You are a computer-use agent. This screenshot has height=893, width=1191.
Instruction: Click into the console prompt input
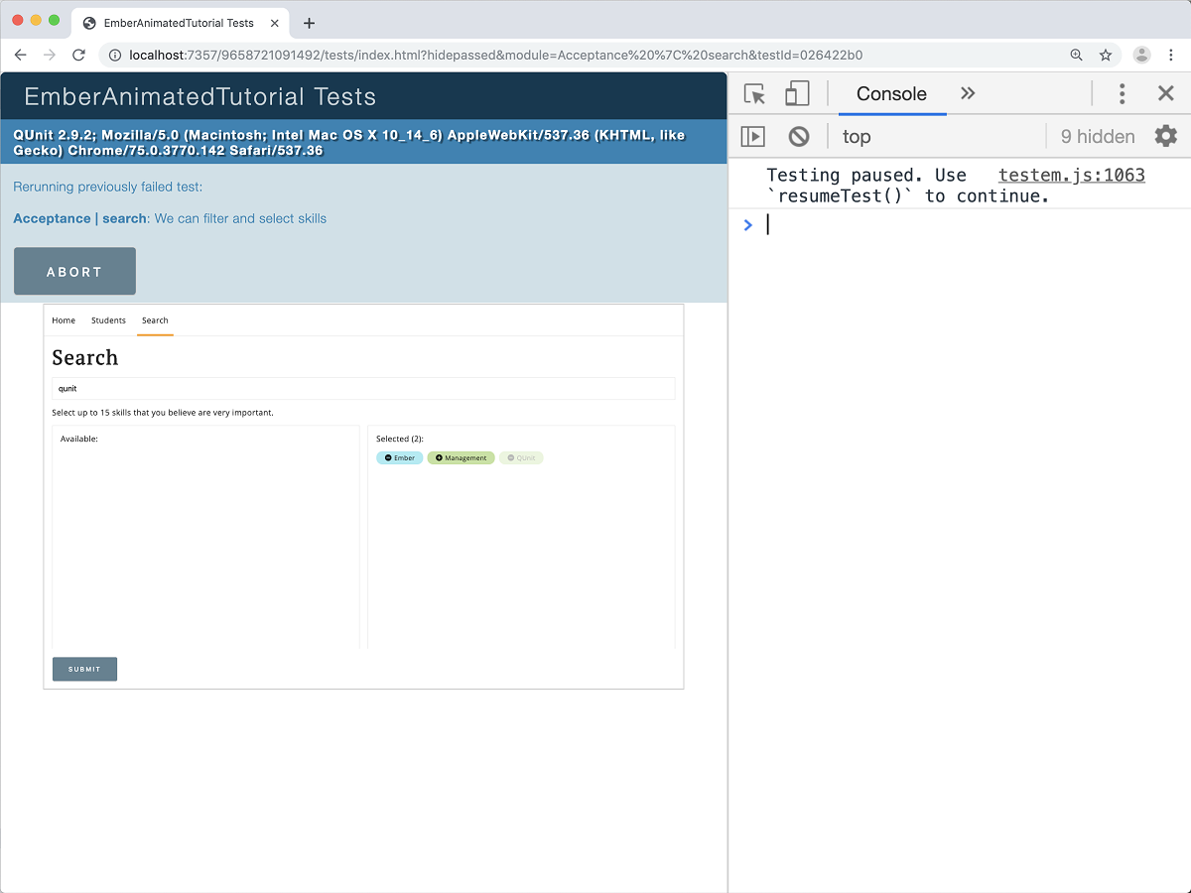[973, 225]
